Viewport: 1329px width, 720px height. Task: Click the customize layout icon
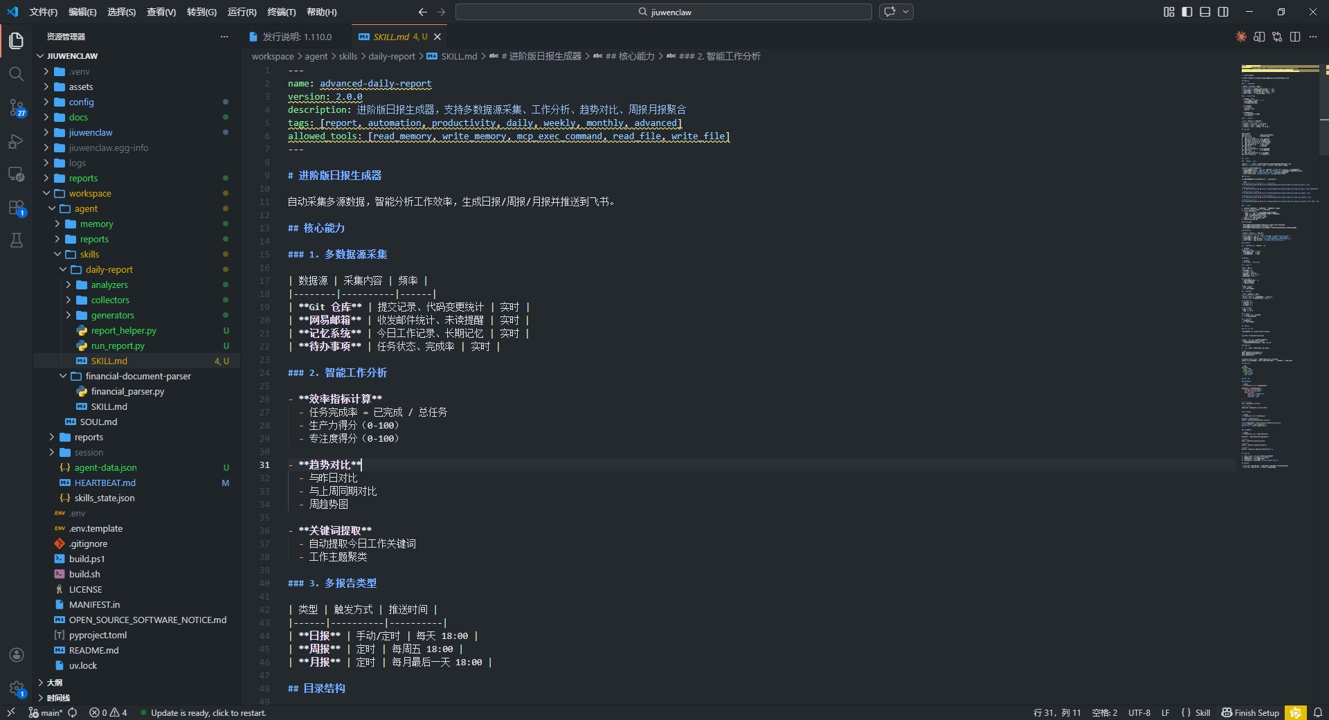[x=1169, y=12]
